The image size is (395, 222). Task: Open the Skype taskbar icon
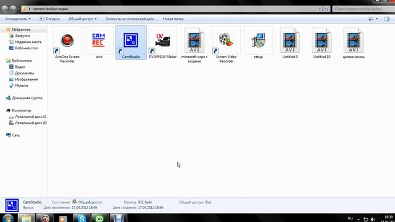tap(81, 218)
